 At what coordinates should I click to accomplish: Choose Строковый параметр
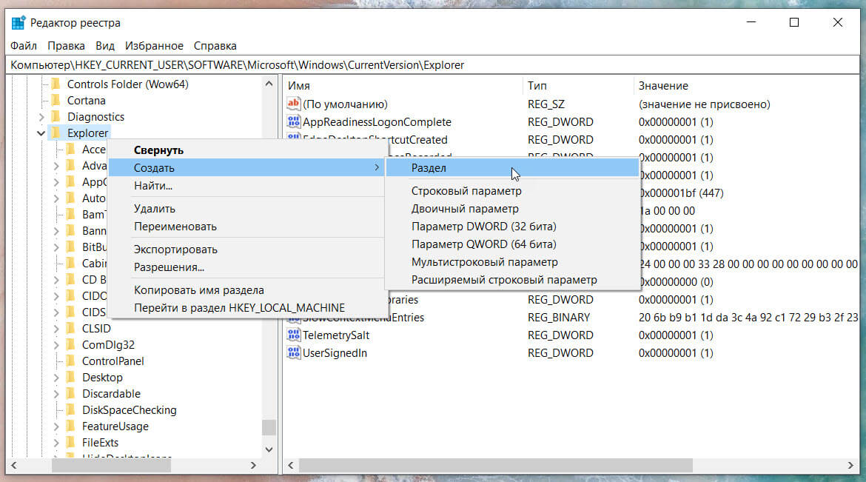(512, 191)
